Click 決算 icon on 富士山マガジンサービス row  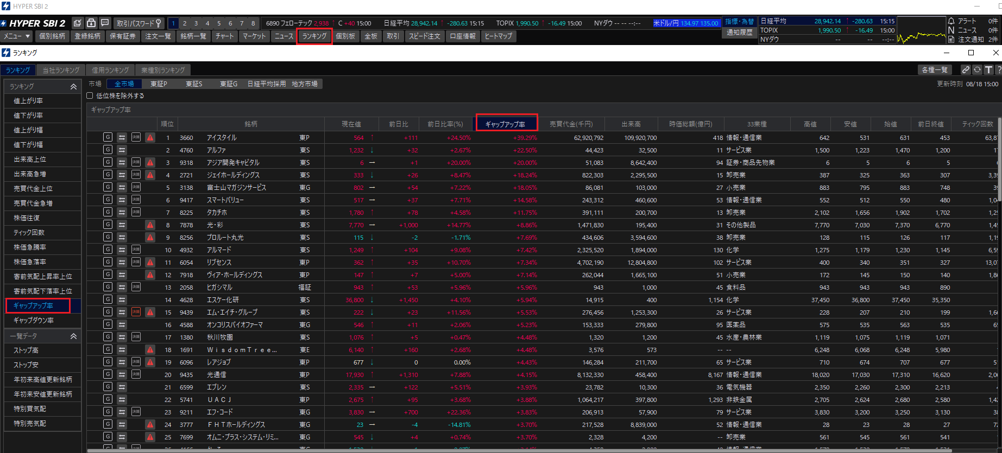[136, 187]
